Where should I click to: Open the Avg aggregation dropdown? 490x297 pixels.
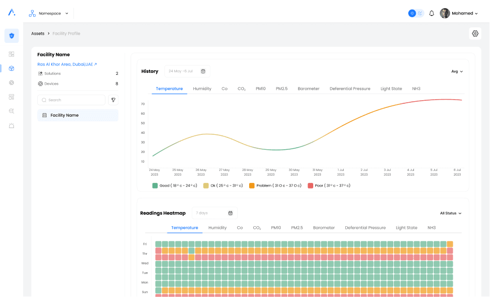[x=457, y=71]
